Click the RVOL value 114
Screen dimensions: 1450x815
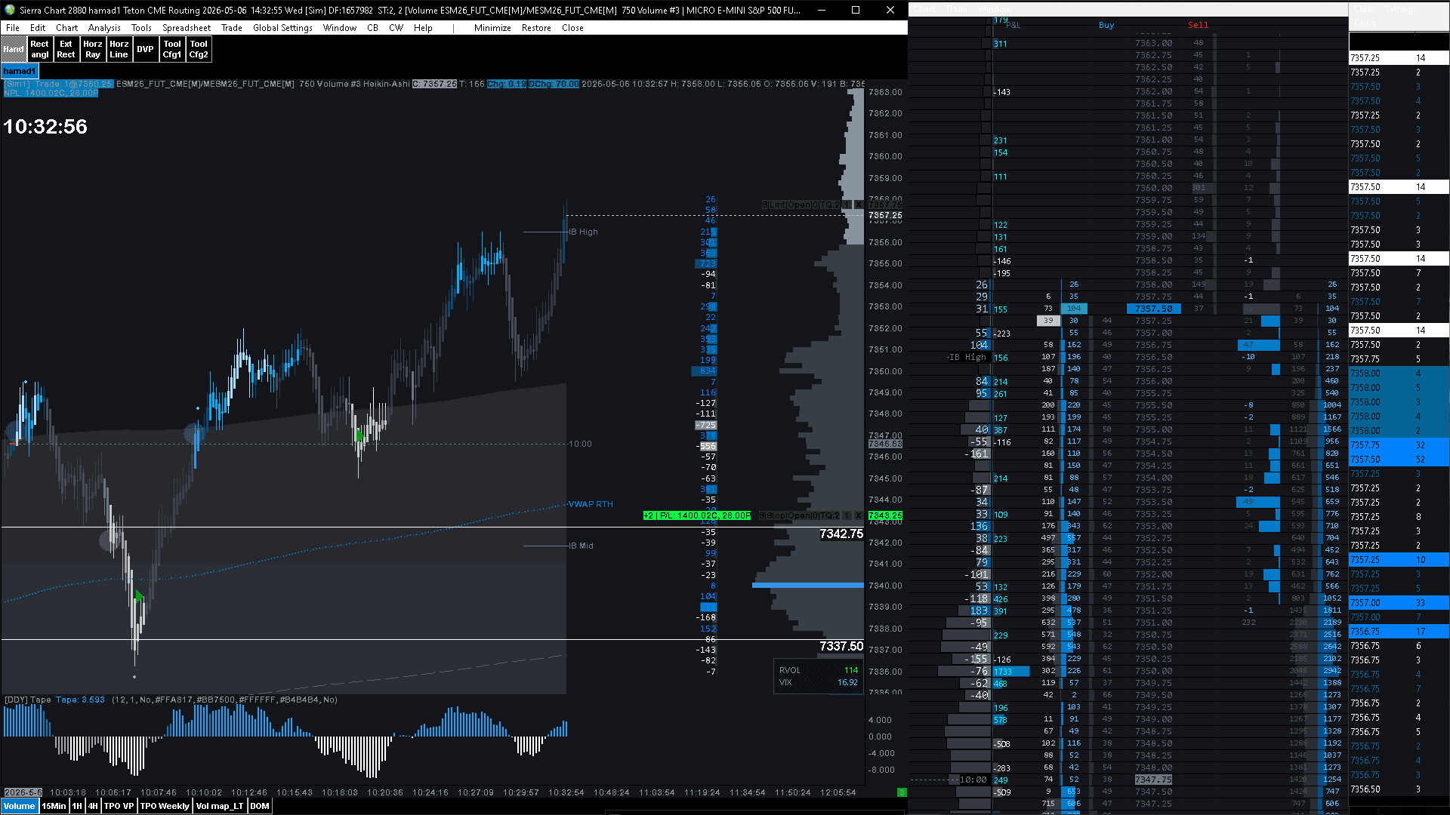(x=850, y=670)
